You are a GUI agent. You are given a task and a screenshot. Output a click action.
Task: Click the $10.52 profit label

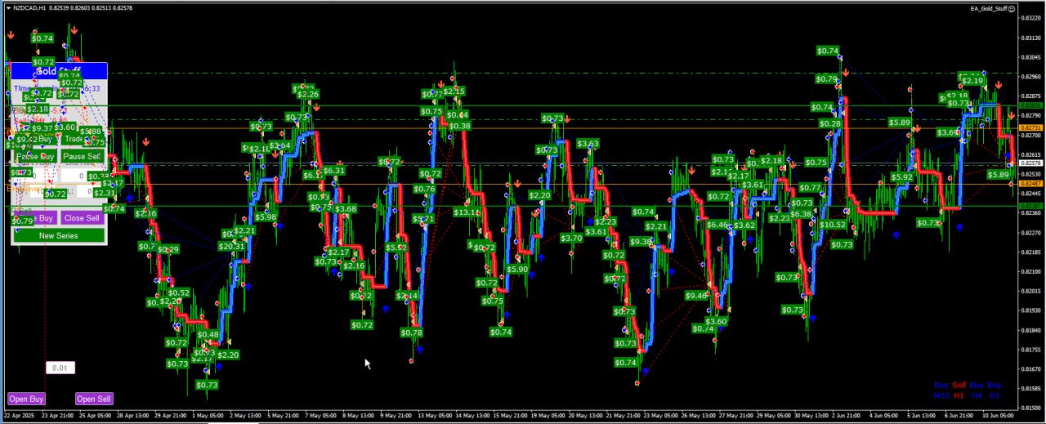pyautogui.click(x=833, y=225)
